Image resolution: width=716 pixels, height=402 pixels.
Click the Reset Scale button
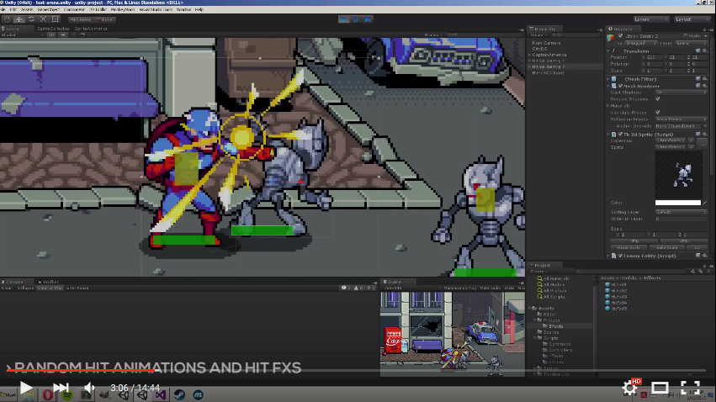coord(628,248)
